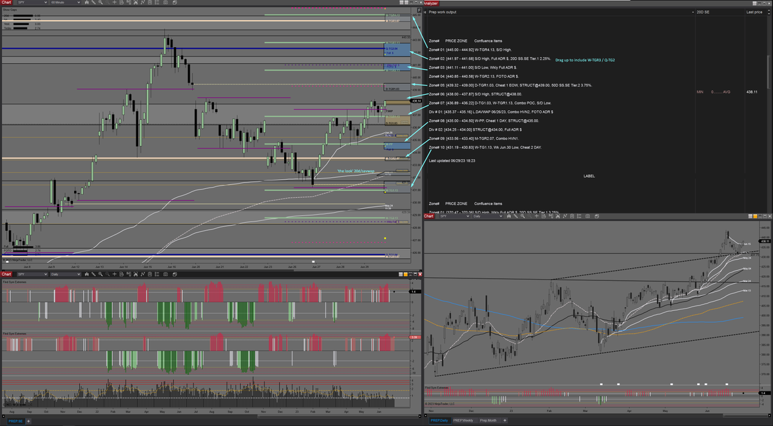Open chart style menu in 60 Minute chart
The image size is (773, 426).
coord(86,3)
